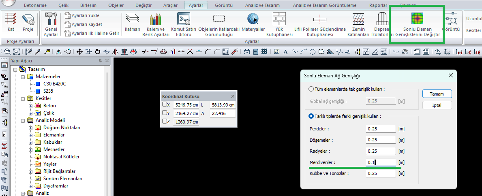Image resolution: width=482 pixels, height=196 pixels.
Task: Expand the Kabuklar tree node
Action: 30,142
